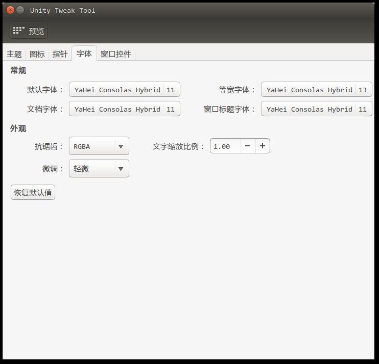This screenshot has width=379, height=364.
Task: Switch to the 窗口控件 tab
Action: 116,54
